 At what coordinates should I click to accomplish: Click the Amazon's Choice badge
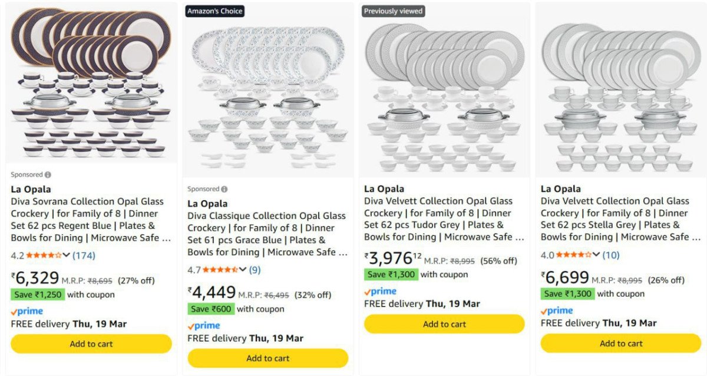(214, 11)
